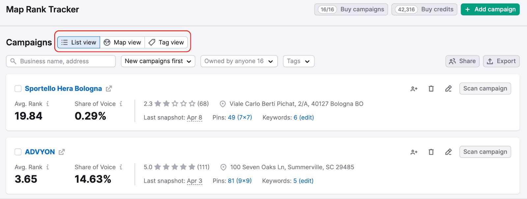The height and width of the screenshot is (199, 527).
Task: Delete the Sportello Hera Bologna campaign
Action: [x=431, y=88]
